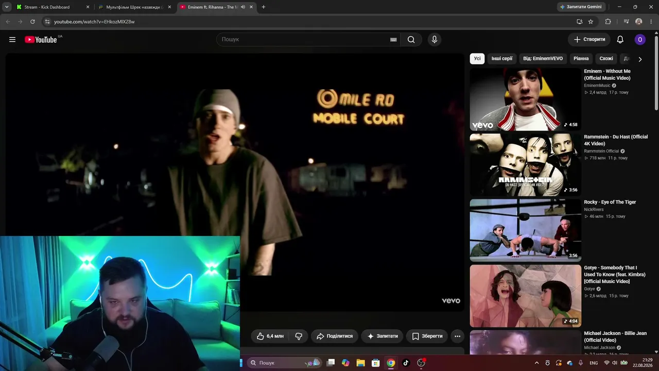Select the Усі filter chip
The height and width of the screenshot is (371, 659).
tap(477, 59)
